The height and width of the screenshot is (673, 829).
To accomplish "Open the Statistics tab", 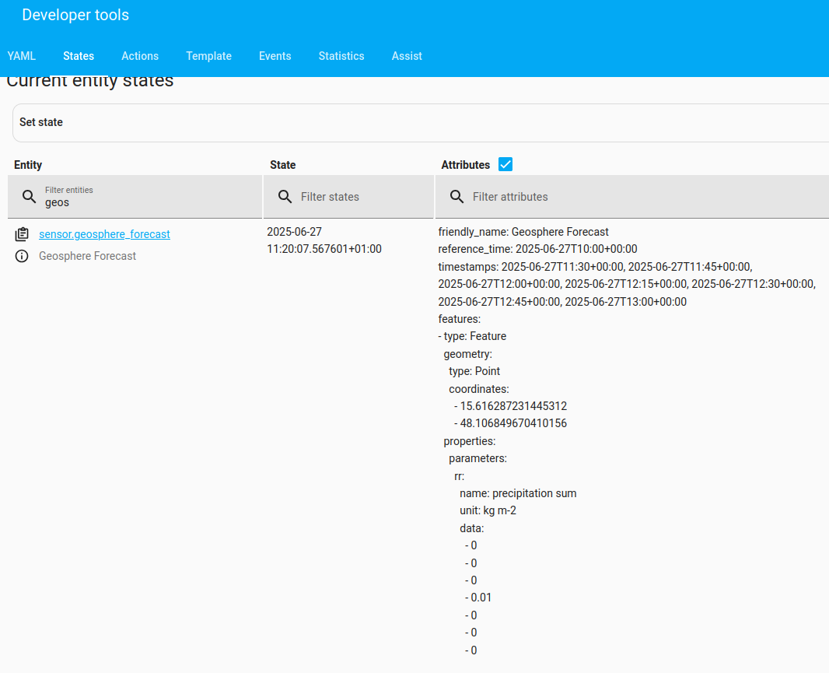I will pyautogui.click(x=341, y=56).
